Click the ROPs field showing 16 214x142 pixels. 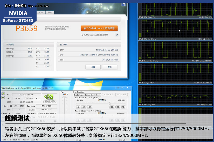[19, 110]
